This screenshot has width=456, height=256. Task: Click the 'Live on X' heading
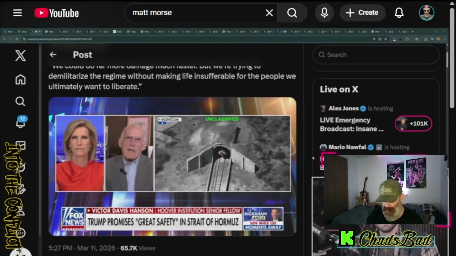[339, 89]
